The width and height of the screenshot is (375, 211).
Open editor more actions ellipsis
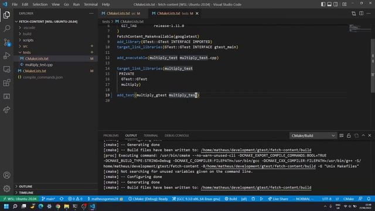pos(369,13)
